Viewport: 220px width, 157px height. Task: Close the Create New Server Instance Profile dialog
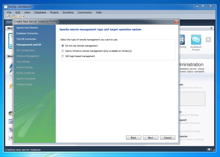177,22
